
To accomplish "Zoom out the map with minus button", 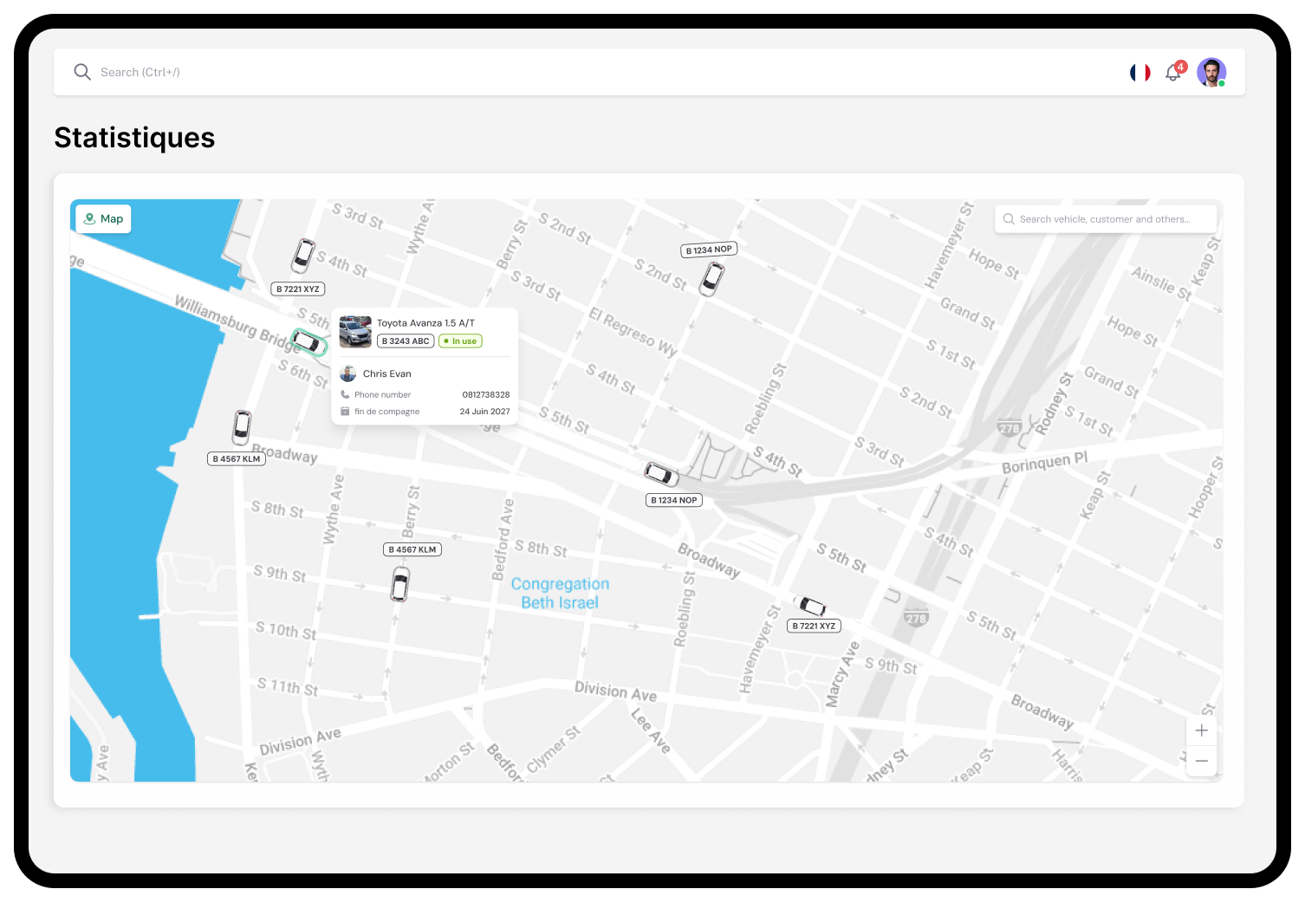I will (1201, 762).
